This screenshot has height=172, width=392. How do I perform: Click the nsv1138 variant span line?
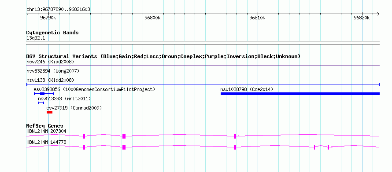pyautogui.click(x=203, y=84)
